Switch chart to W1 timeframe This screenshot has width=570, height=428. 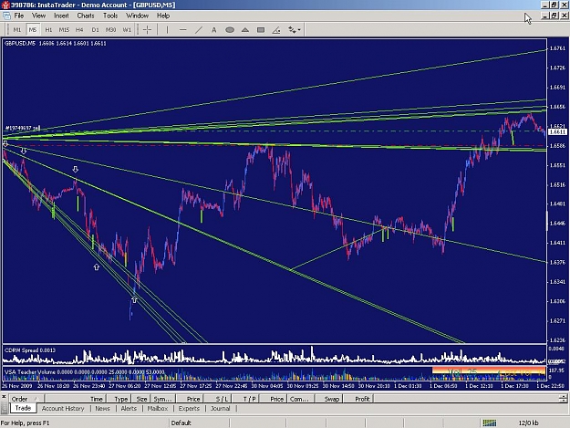(127, 30)
